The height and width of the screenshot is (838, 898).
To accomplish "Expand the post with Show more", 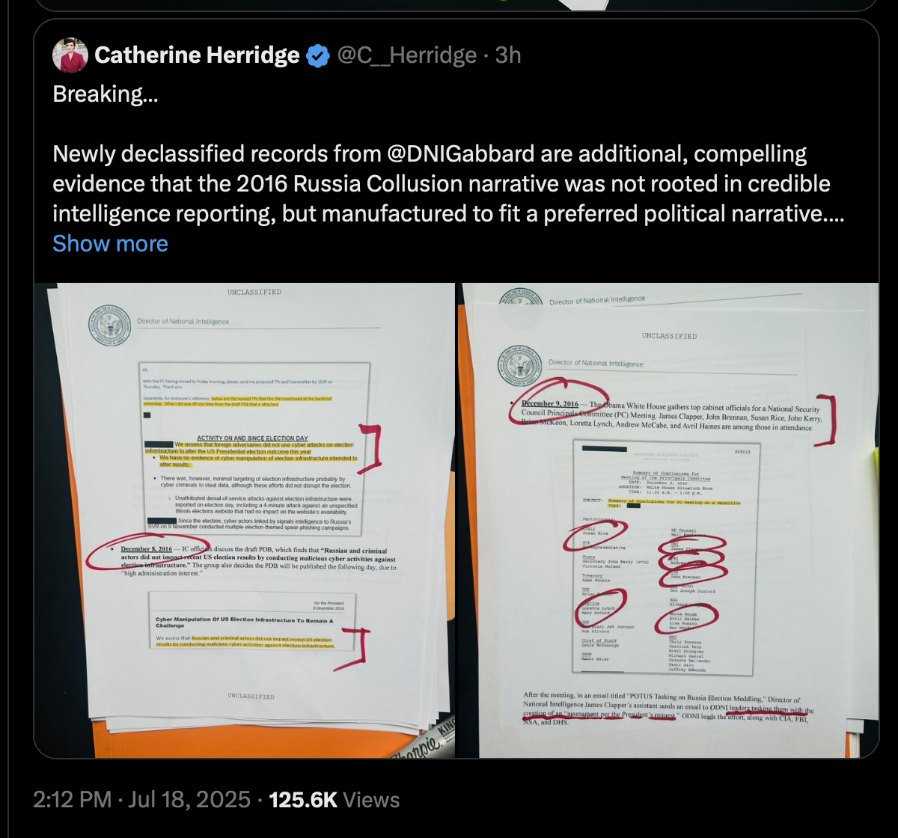I will [110, 243].
